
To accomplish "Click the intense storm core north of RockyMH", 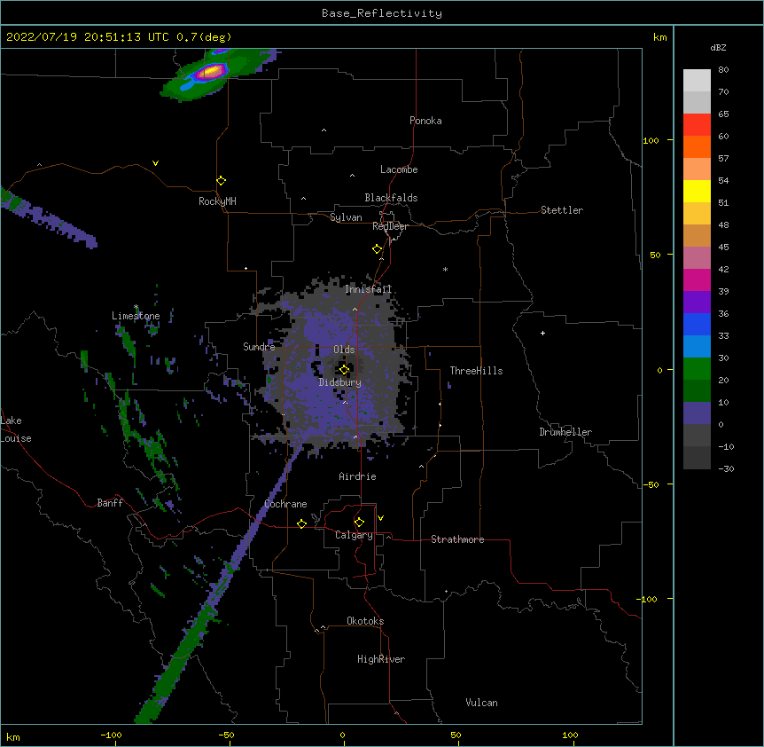I will point(213,72).
